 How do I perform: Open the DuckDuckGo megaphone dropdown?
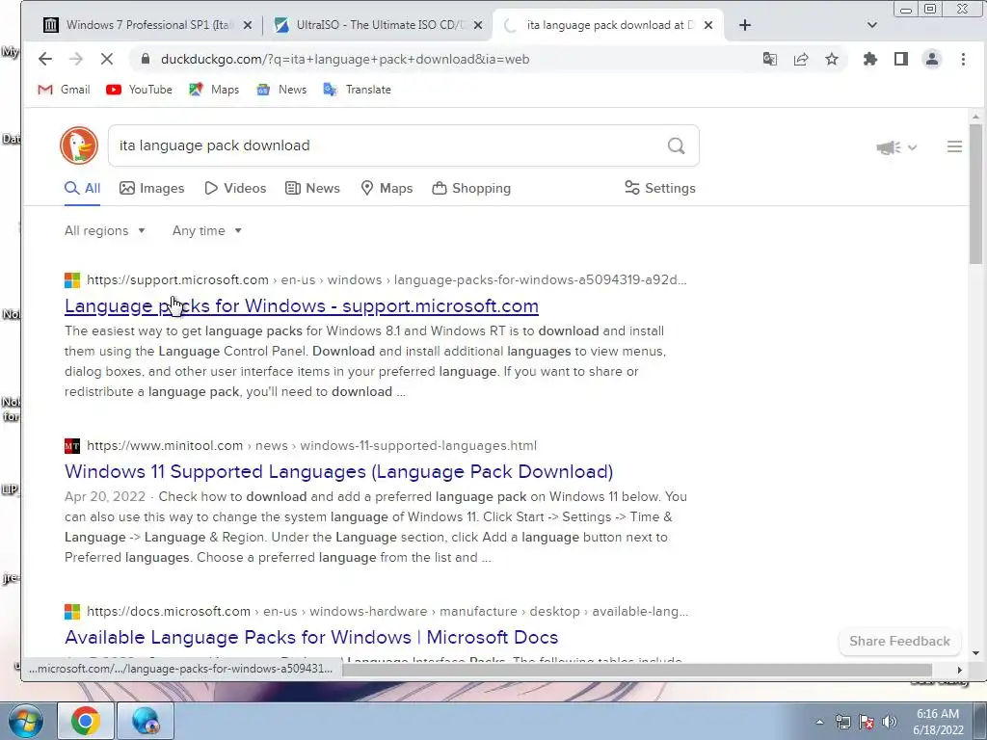pos(895,147)
